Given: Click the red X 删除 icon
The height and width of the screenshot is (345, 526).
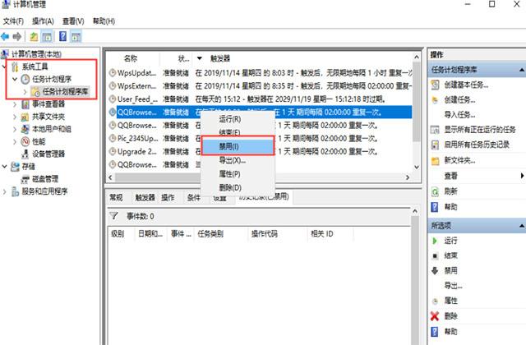Looking at the screenshot, I should (435, 315).
